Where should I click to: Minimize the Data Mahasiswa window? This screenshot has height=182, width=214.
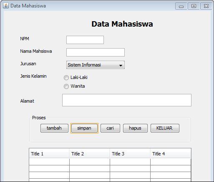[x=181, y=6]
